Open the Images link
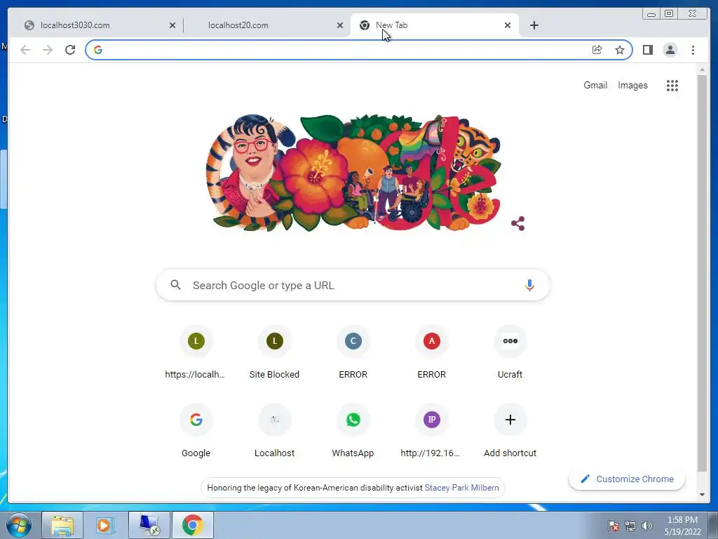 click(x=632, y=85)
